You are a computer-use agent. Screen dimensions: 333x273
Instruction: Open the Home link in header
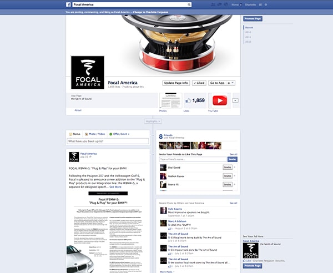[x=235, y=4]
